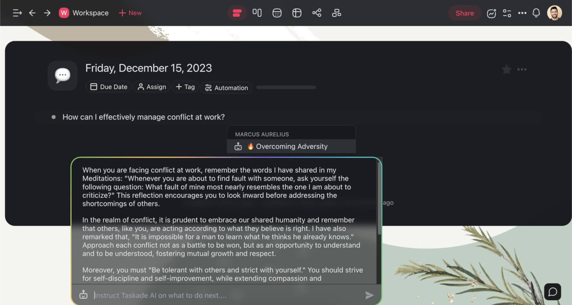
Task: Open the Org Chart view
Action: (336, 13)
